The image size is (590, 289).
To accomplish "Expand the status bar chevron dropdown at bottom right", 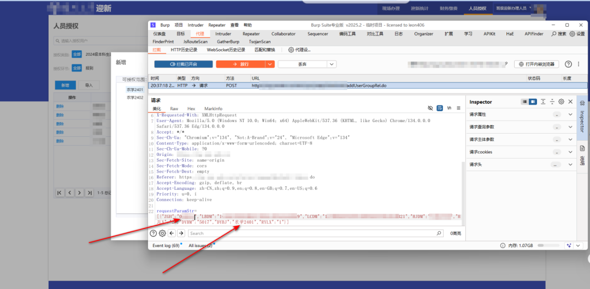I will coord(577,245).
